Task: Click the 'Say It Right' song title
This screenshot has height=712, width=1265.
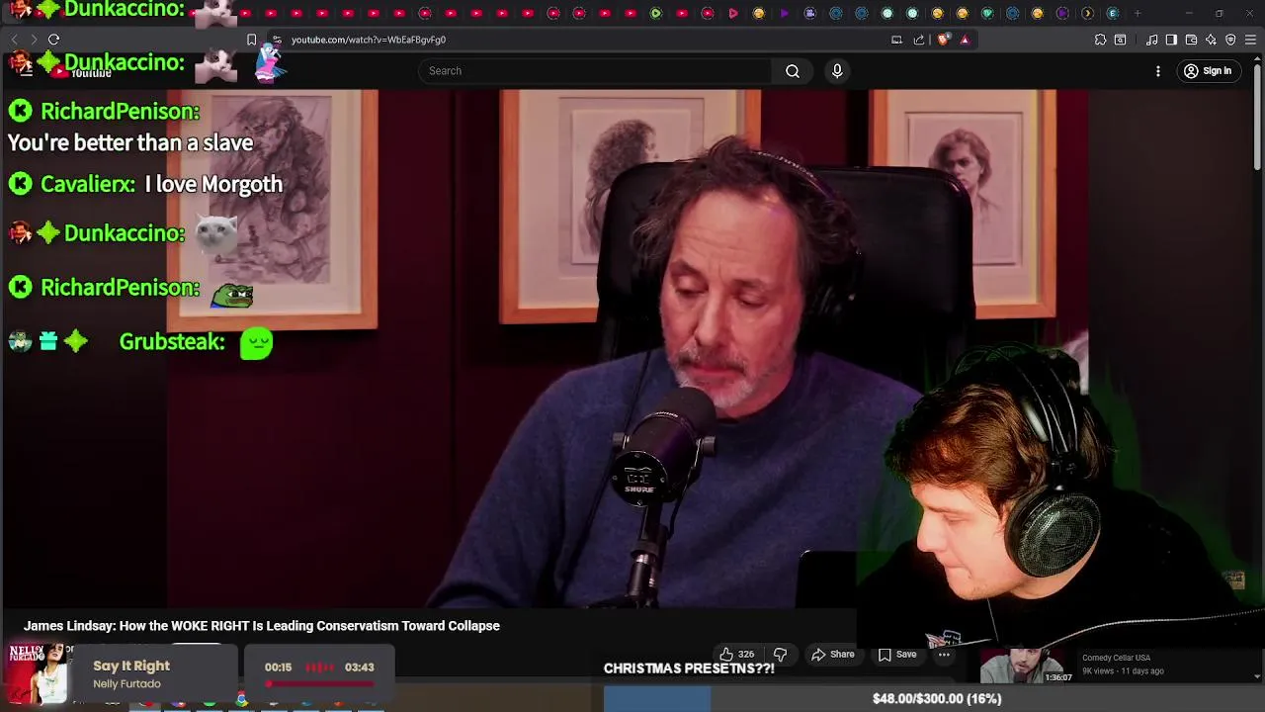Action: (131, 666)
